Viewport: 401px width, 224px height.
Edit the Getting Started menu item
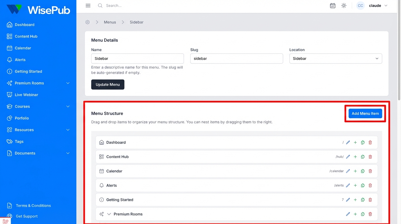point(348,200)
